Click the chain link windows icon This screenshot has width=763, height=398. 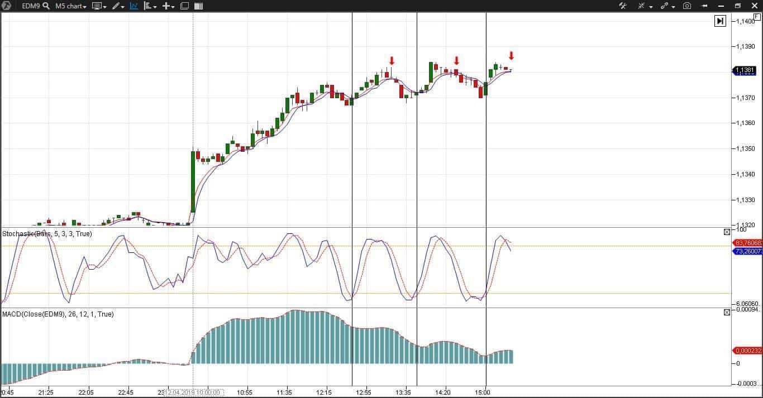point(665,6)
